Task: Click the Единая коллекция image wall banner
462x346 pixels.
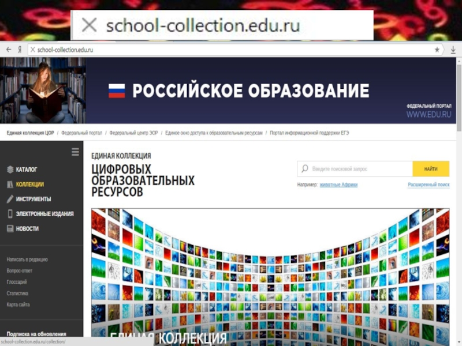Action: point(270,277)
